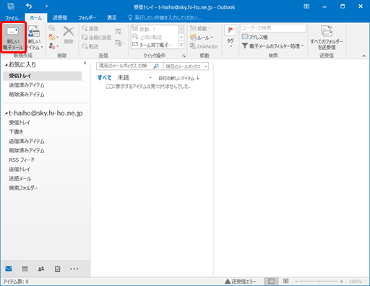
Task: Show only 未読 unread messages
Action: (x=124, y=78)
